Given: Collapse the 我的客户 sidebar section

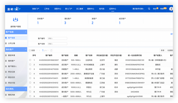Looking at the screenshot, I should tap(26, 50).
